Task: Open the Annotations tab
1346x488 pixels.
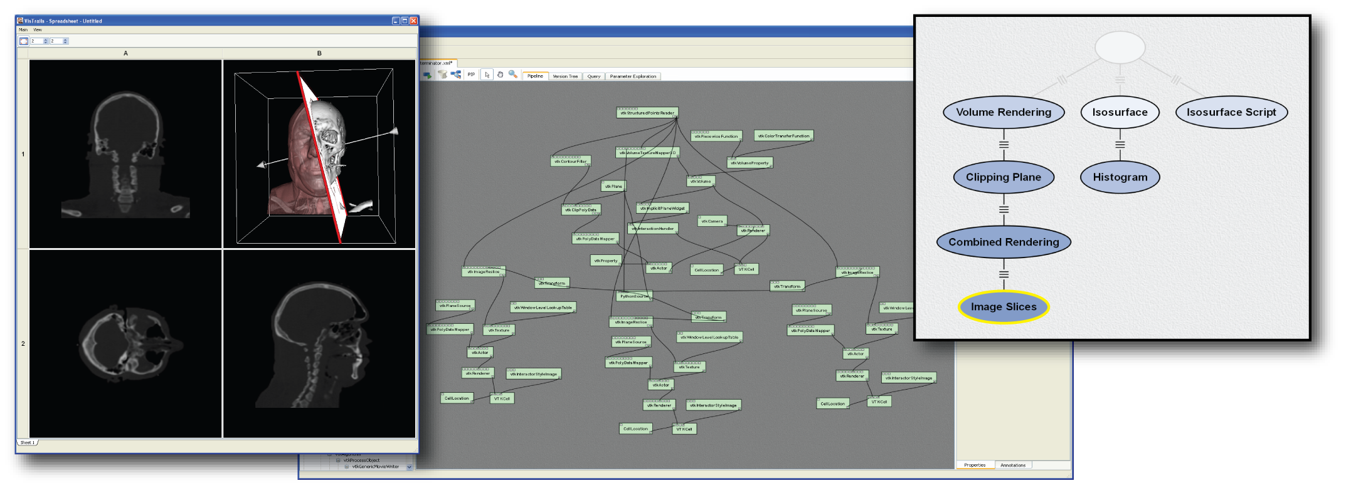Action: [x=1012, y=465]
